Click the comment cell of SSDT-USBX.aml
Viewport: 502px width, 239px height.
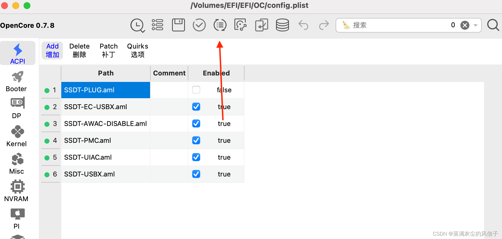click(x=169, y=174)
